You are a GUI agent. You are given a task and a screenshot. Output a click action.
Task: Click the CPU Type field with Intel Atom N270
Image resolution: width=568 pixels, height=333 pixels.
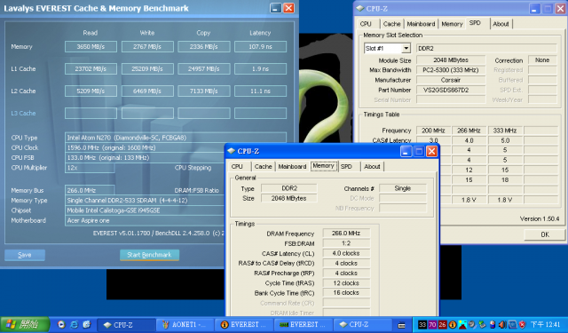click(176, 138)
